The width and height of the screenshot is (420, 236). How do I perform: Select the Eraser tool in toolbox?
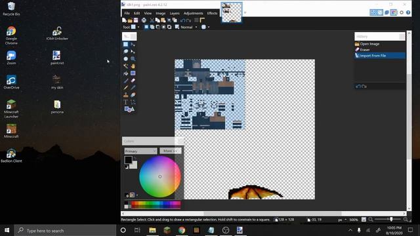point(133,80)
